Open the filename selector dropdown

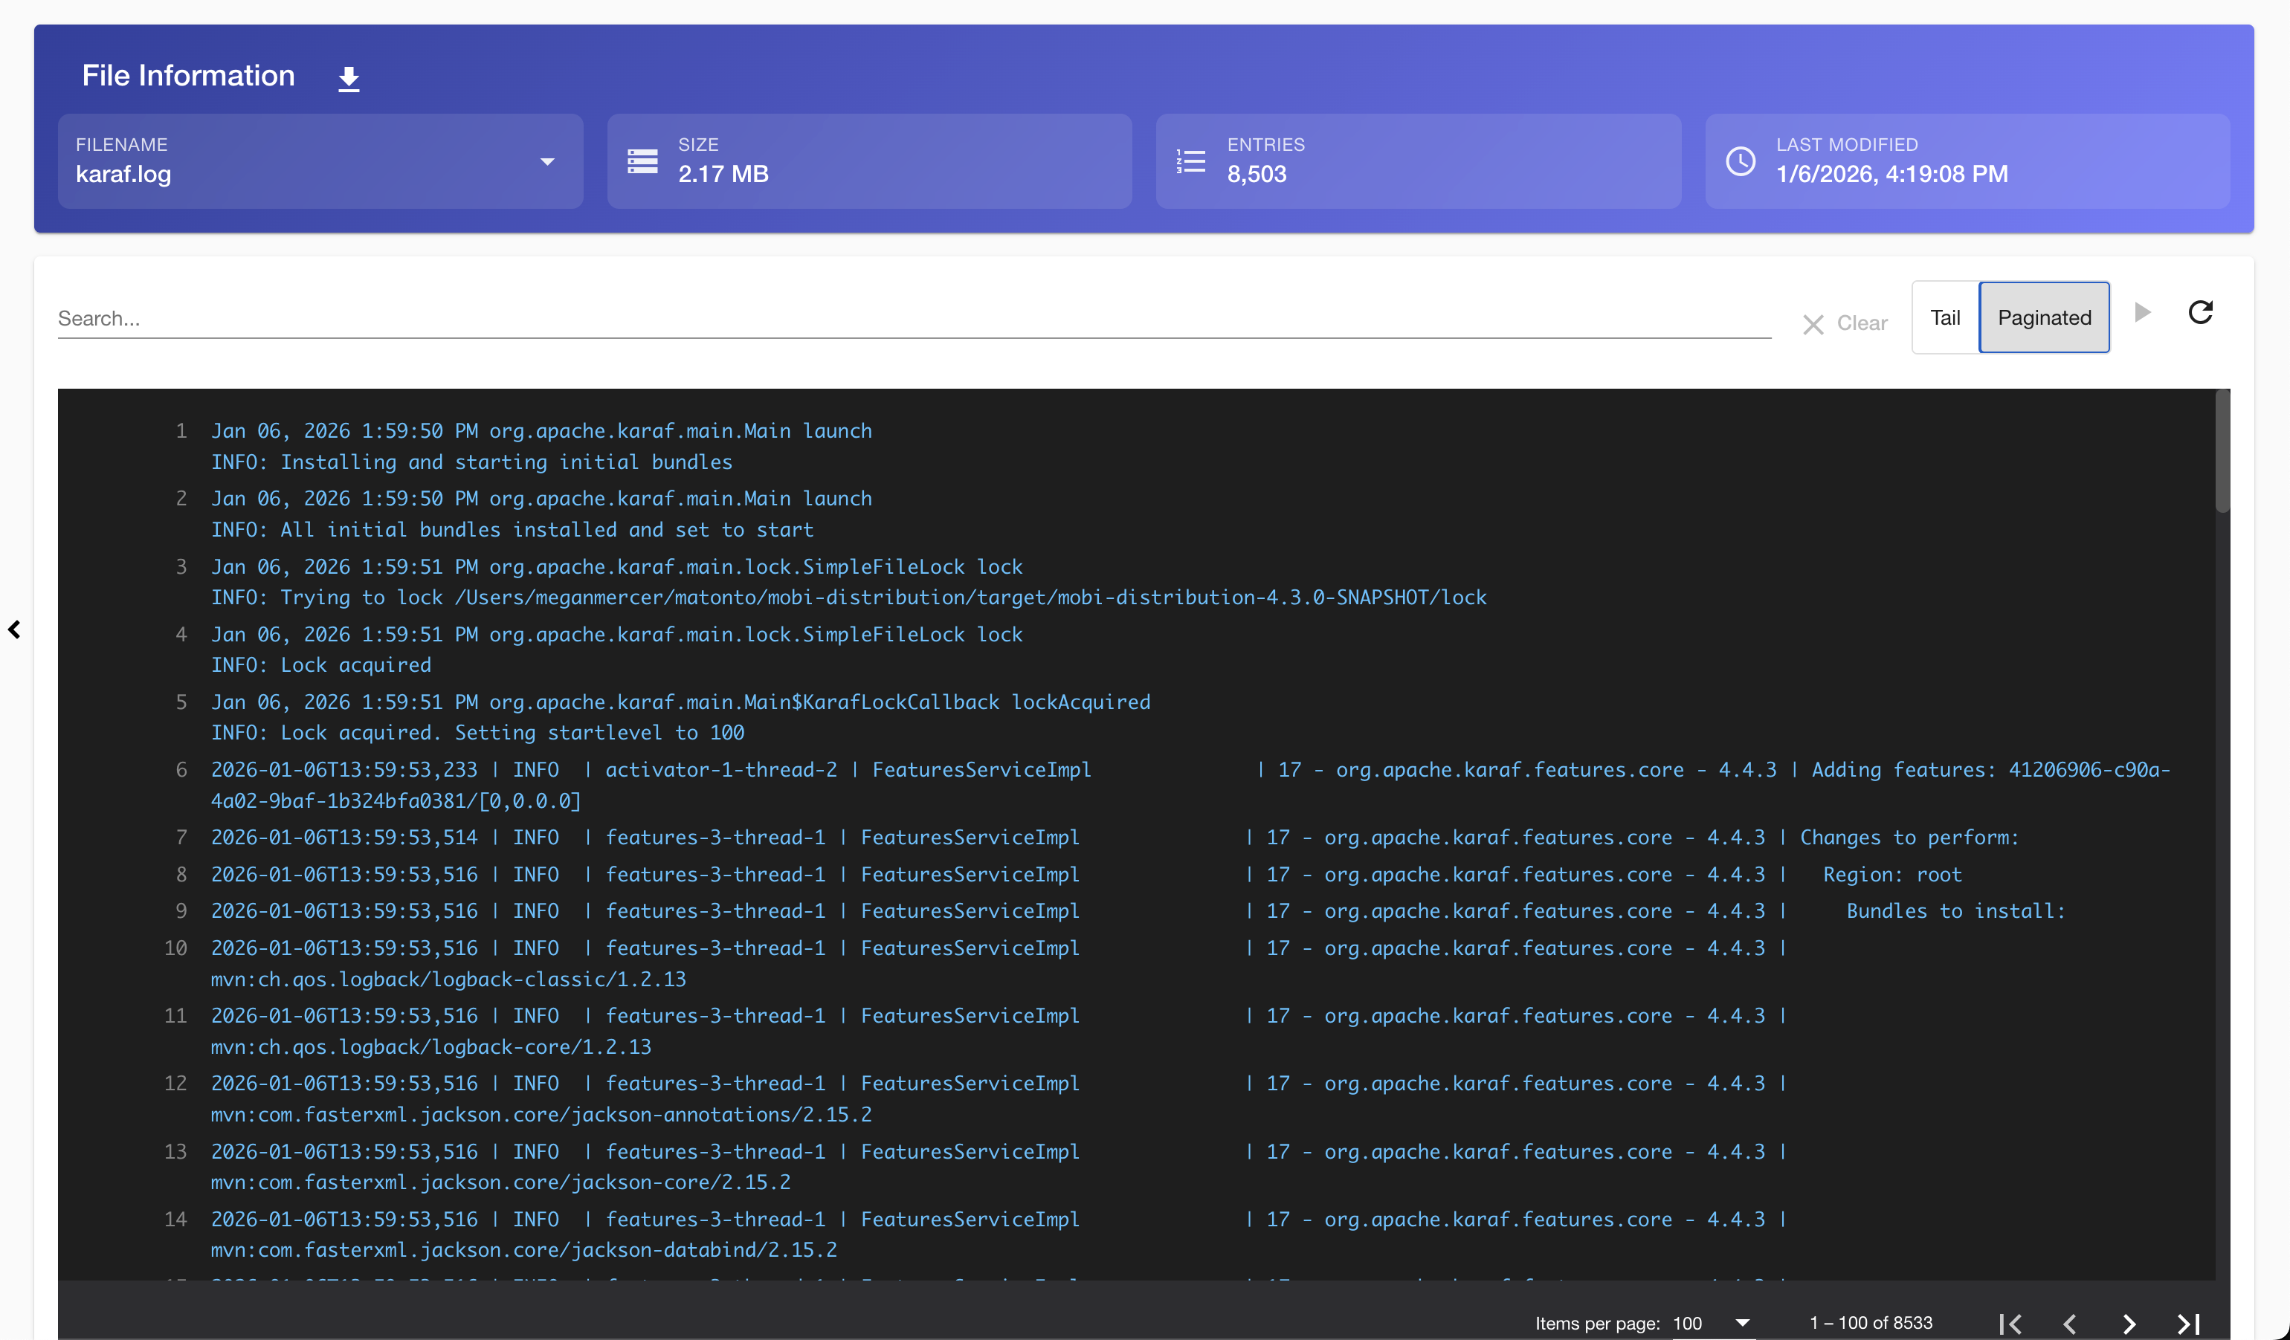[548, 161]
